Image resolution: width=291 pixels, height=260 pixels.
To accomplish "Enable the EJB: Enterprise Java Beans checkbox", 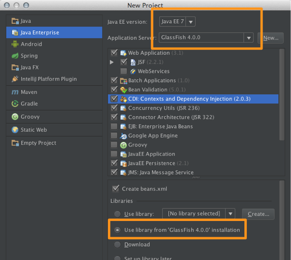I will [114, 126].
